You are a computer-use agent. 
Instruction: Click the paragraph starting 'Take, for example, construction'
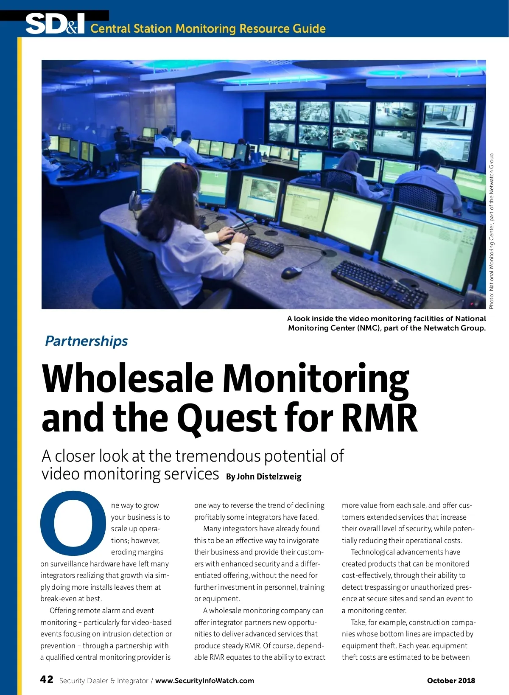408,640
